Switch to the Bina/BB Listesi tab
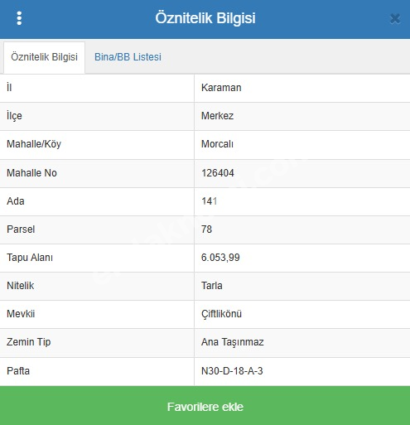The width and height of the screenshot is (410, 425). [128, 57]
